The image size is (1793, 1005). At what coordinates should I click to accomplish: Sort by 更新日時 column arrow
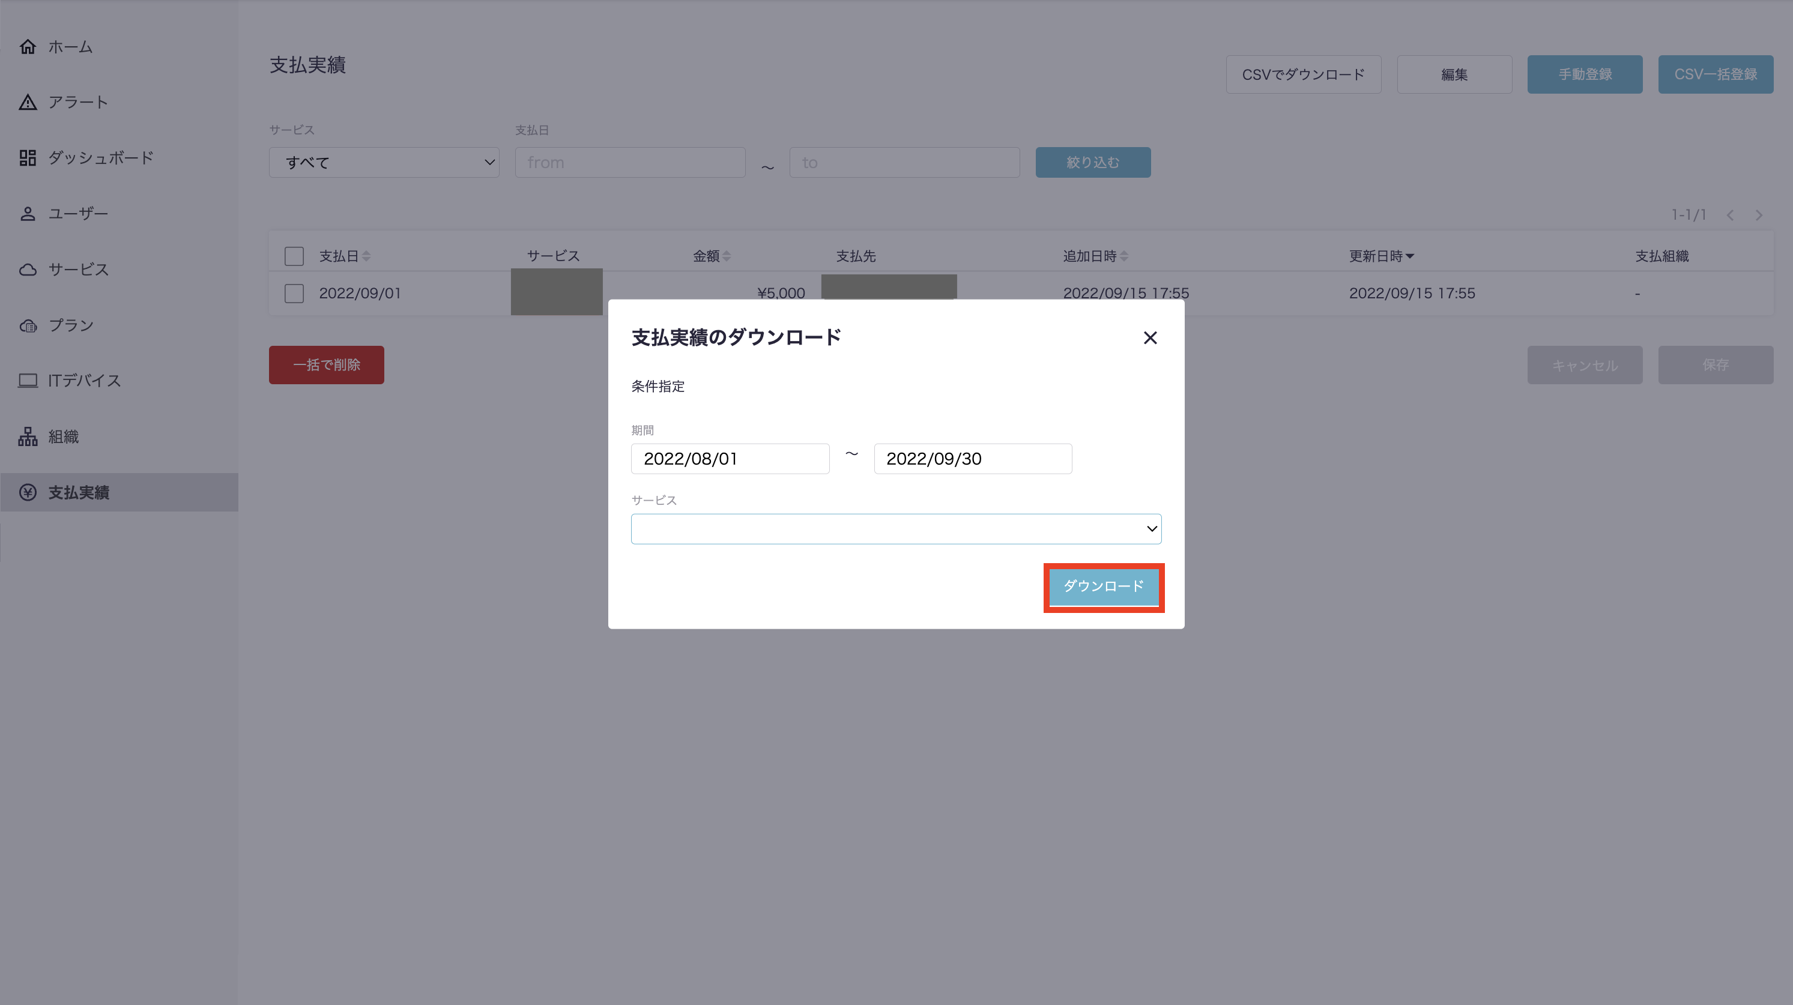click(1409, 256)
